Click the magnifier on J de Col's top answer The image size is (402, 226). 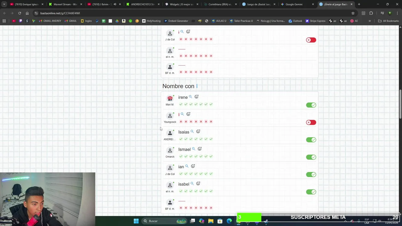(182, 32)
